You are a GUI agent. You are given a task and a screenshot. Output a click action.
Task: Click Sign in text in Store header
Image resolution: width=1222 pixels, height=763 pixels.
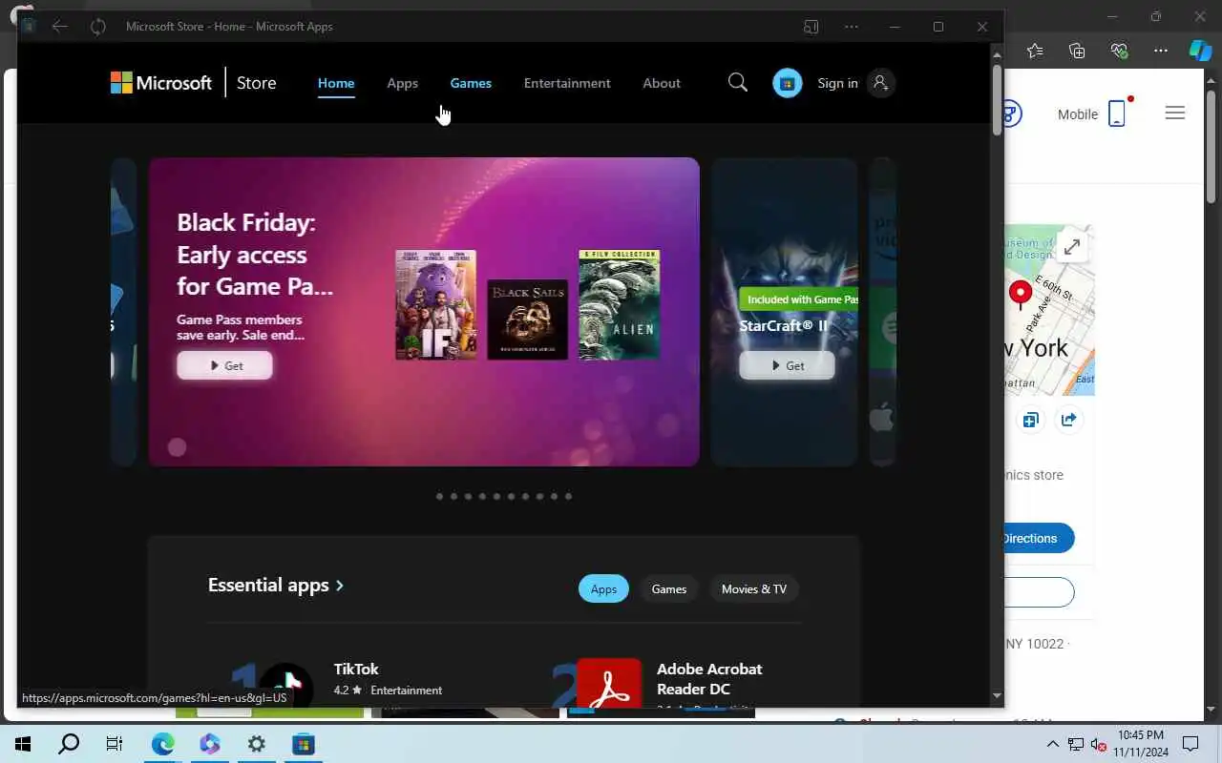(x=837, y=83)
